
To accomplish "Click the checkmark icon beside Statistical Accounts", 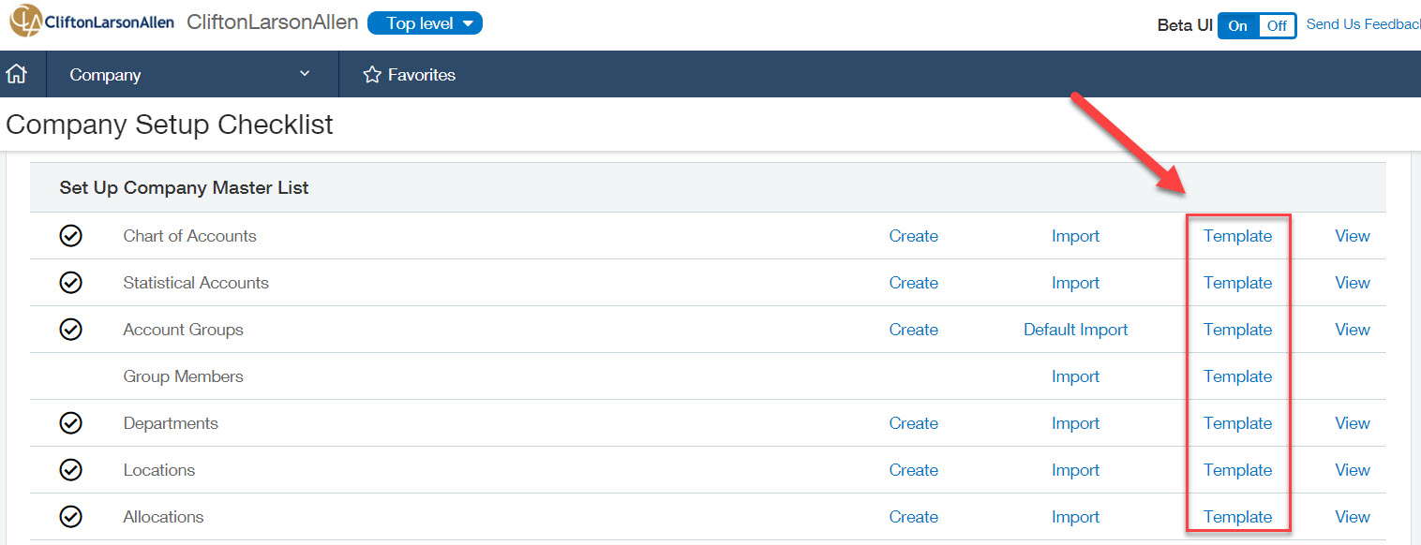I will pyautogui.click(x=70, y=283).
